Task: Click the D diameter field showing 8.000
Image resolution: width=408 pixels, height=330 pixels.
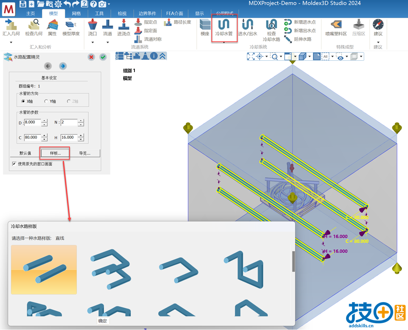Action: pyautogui.click(x=32, y=123)
